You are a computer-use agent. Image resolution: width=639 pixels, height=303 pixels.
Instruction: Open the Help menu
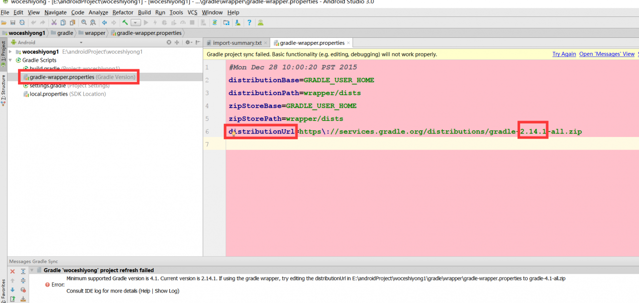coord(233,12)
